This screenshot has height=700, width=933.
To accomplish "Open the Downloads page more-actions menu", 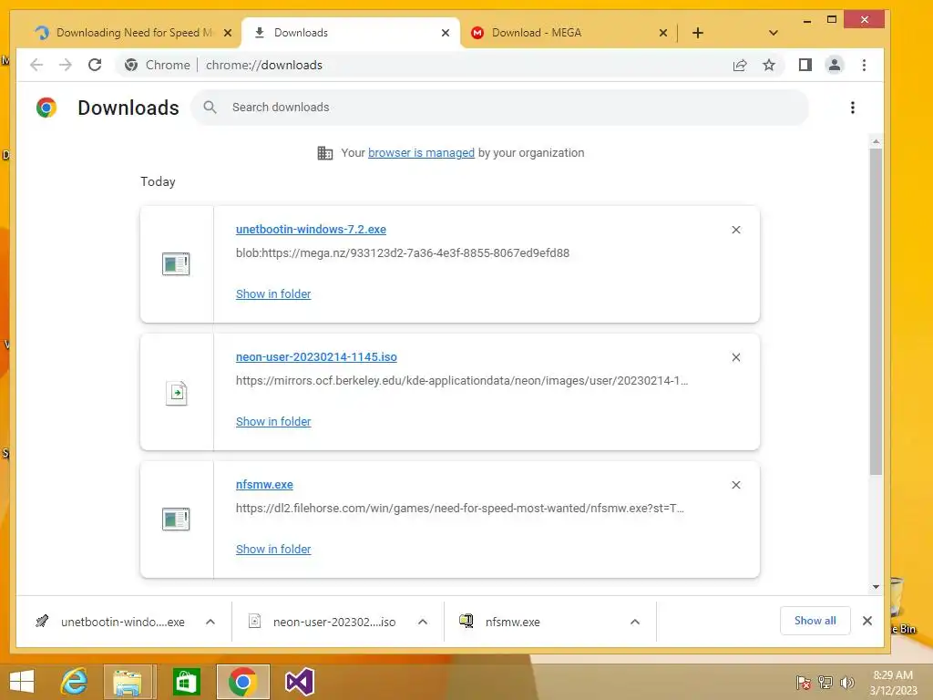I will 853,108.
